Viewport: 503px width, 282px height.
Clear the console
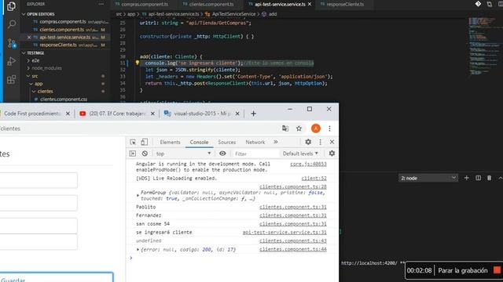pos(145,154)
